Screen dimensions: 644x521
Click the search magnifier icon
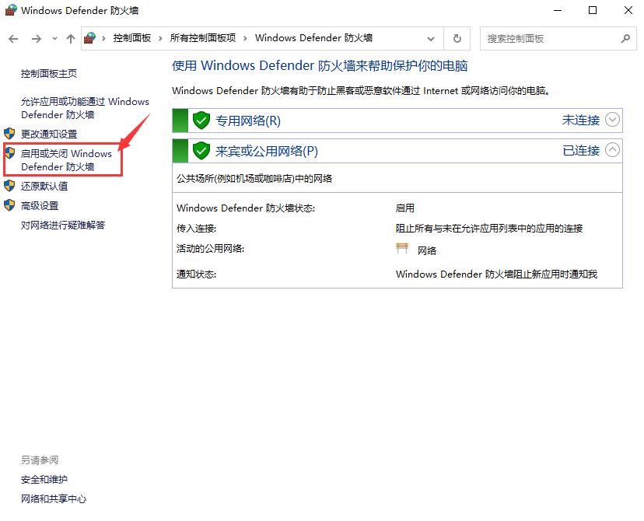(x=625, y=38)
